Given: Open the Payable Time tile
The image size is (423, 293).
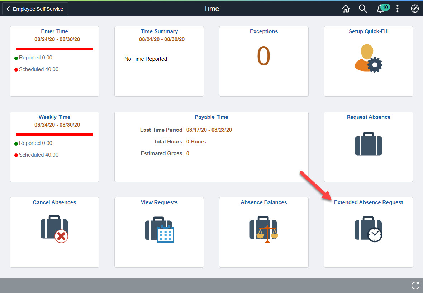Looking at the screenshot, I should coord(211,147).
